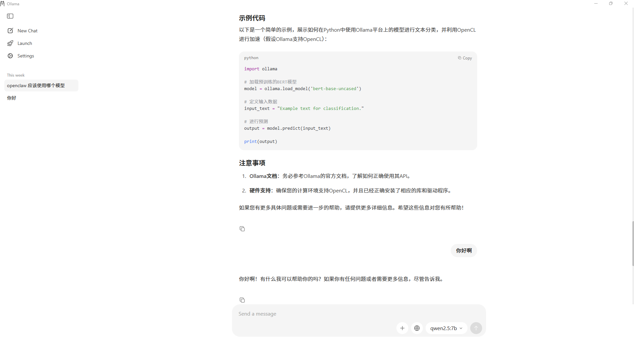Click the 'Ollama文档' list item

[x=330, y=176]
